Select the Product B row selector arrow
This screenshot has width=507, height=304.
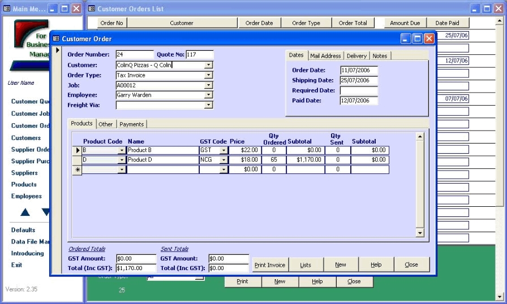tap(78, 150)
